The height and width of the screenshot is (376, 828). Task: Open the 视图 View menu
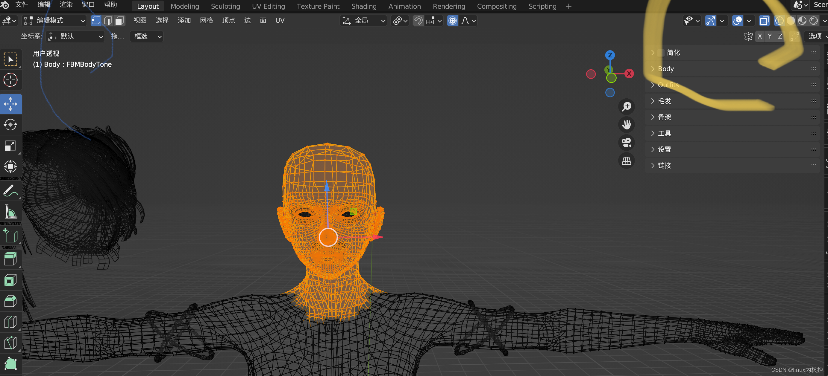coord(140,20)
